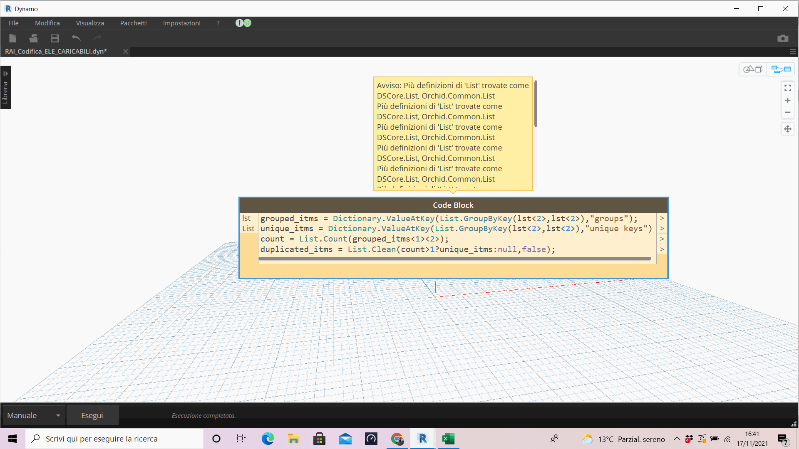Switch to Excel on the taskbar
Viewport: 799px width, 449px height.
coord(448,439)
